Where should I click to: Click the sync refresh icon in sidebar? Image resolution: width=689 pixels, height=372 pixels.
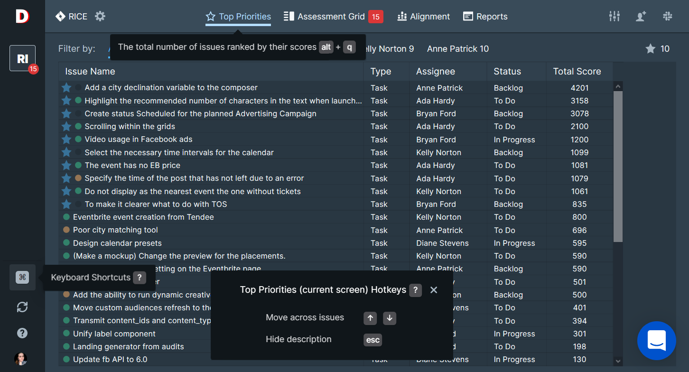pyautogui.click(x=22, y=307)
